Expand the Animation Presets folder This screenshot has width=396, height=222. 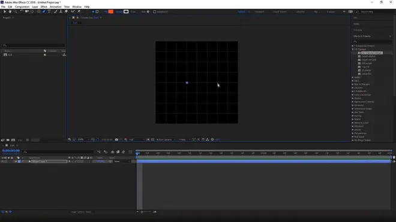click(353, 46)
